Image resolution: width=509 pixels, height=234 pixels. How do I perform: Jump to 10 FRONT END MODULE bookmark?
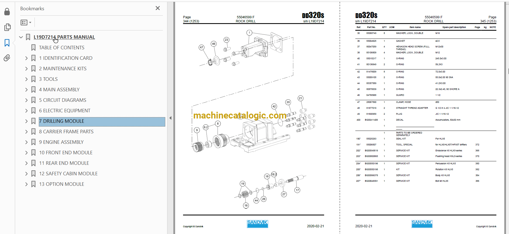tap(66, 153)
